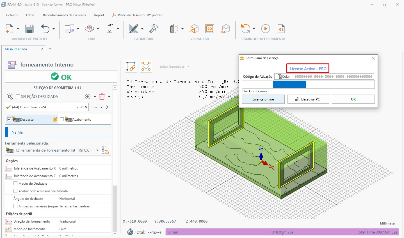Select the chain geometry selection icon
The image size is (404, 238).
coord(131,66)
